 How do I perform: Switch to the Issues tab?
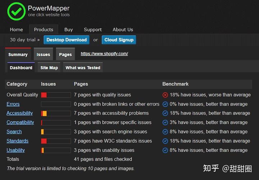coord(43,54)
